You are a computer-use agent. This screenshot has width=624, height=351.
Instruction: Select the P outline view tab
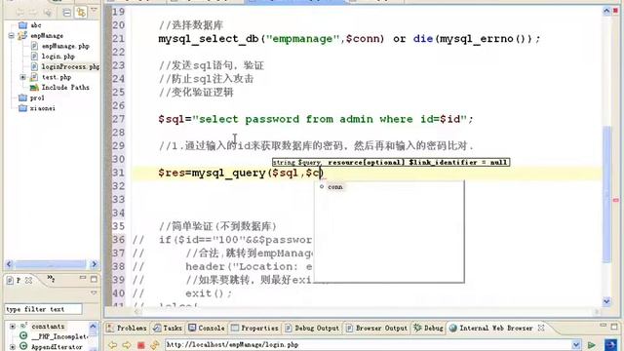[x=15, y=280]
